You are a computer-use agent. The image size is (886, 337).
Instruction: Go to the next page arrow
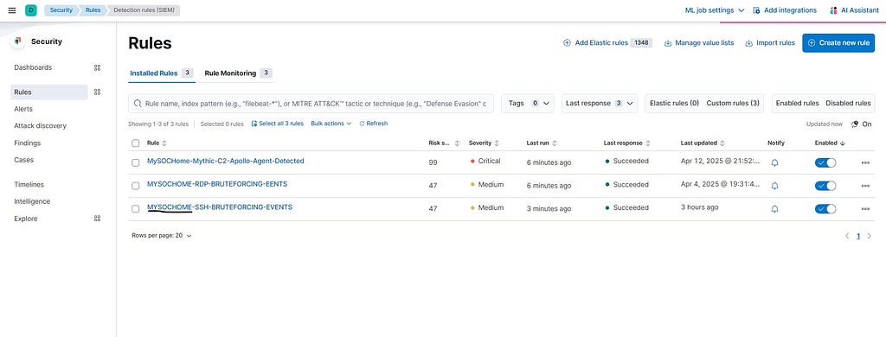[x=869, y=236]
